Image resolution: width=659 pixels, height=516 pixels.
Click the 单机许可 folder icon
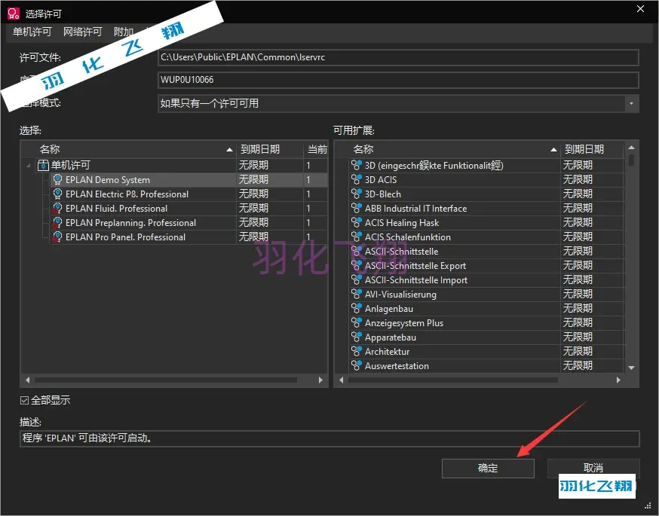(x=43, y=166)
